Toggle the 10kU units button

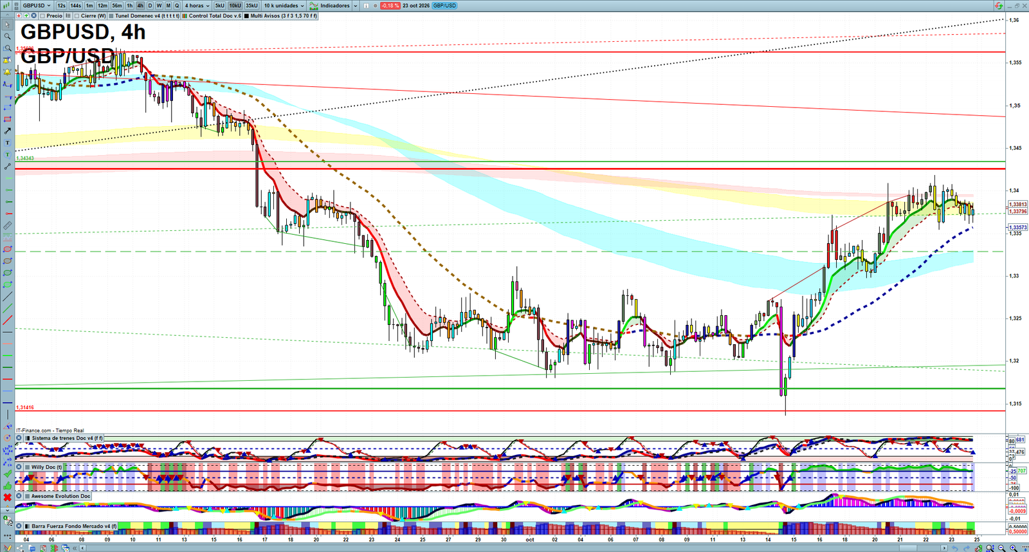tap(235, 6)
